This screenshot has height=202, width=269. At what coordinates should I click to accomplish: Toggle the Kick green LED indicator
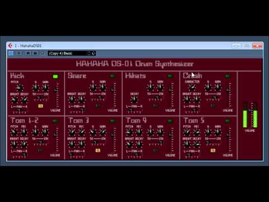55,76
